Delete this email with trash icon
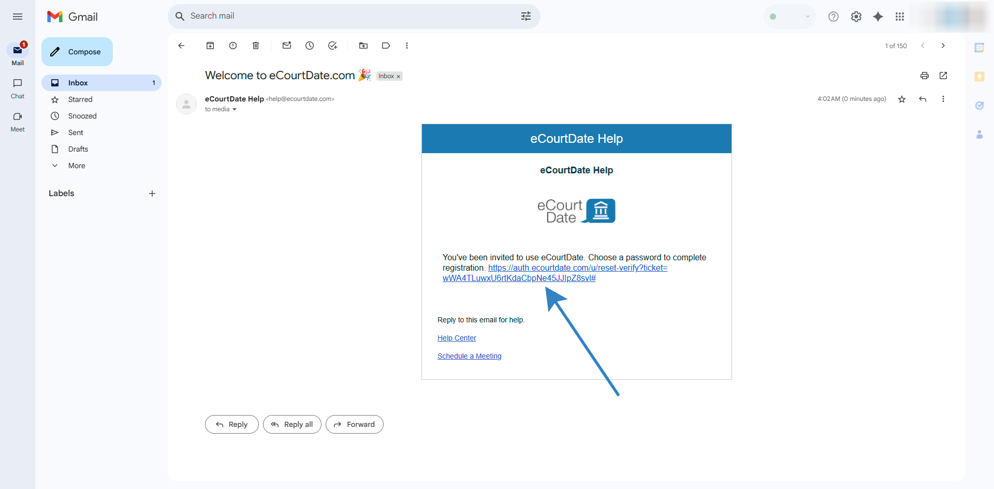The image size is (994, 489). pyautogui.click(x=256, y=46)
